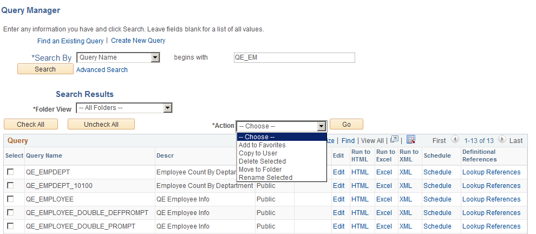Click the download grid to spreadsheet icon

(x=410, y=140)
